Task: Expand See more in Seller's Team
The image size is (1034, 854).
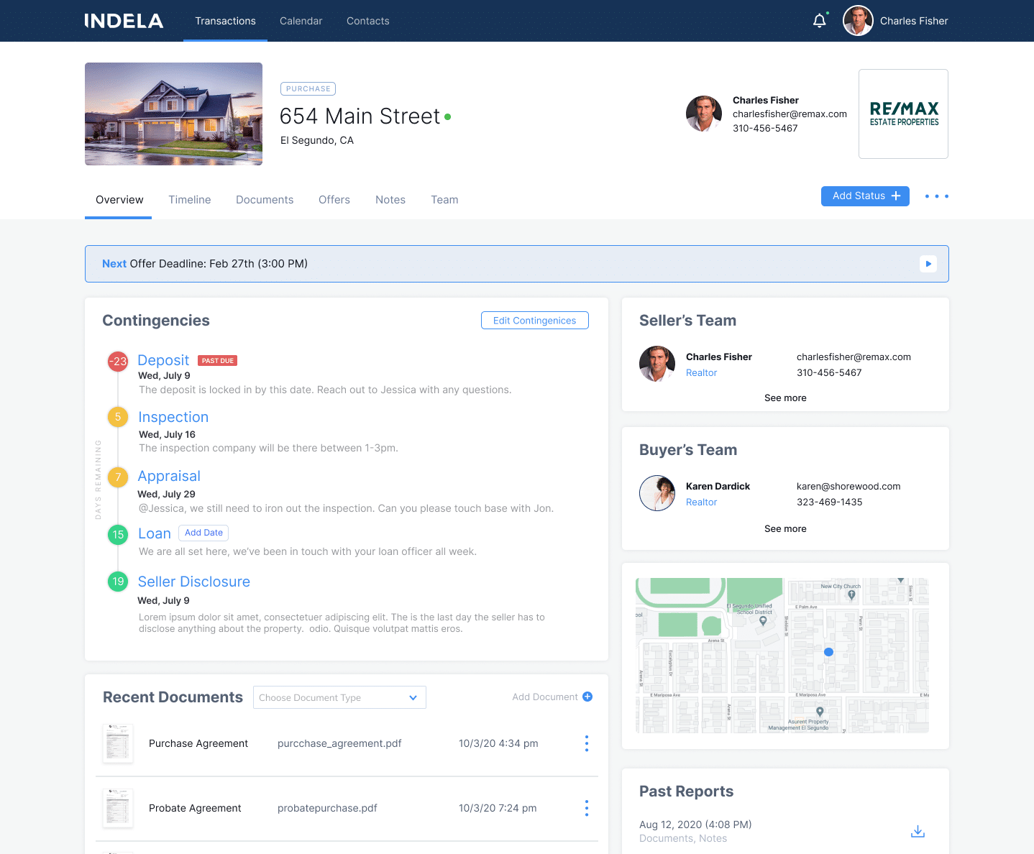Action: tap(785, 398)
